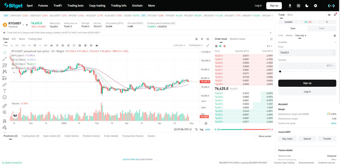Select the trend line drawing tool

tap(5, 59)
